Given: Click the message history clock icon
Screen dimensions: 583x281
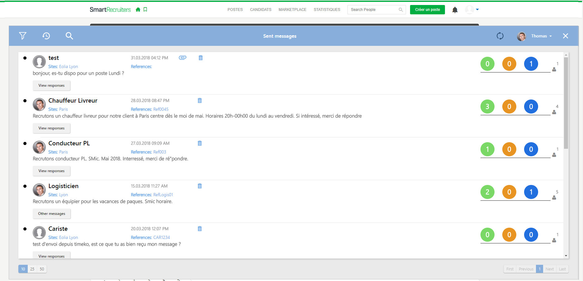Looking at the screenshot, I should tap(46, 36).
